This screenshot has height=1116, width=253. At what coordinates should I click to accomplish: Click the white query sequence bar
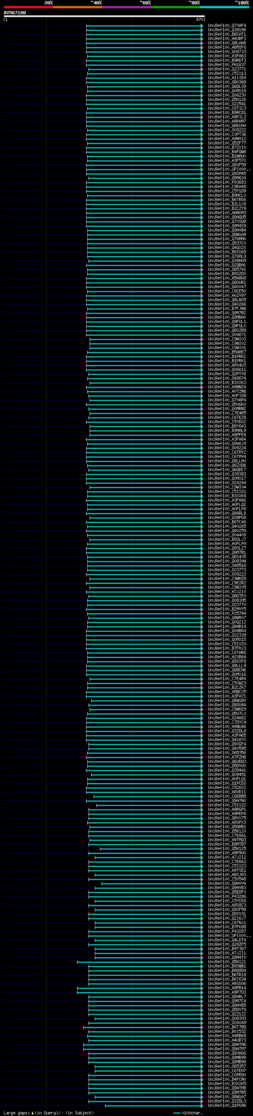pos(104,16)
